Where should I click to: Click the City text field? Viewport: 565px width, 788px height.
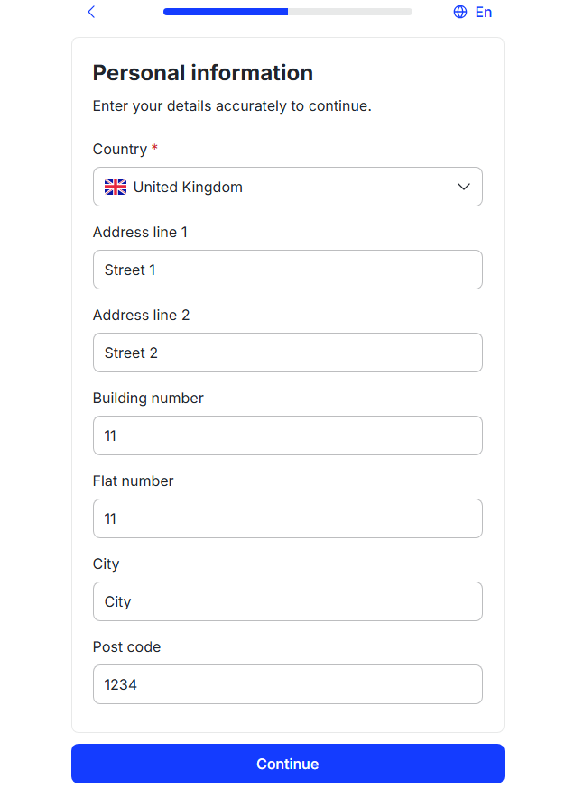pyautogui.click(x=287, y=601)
